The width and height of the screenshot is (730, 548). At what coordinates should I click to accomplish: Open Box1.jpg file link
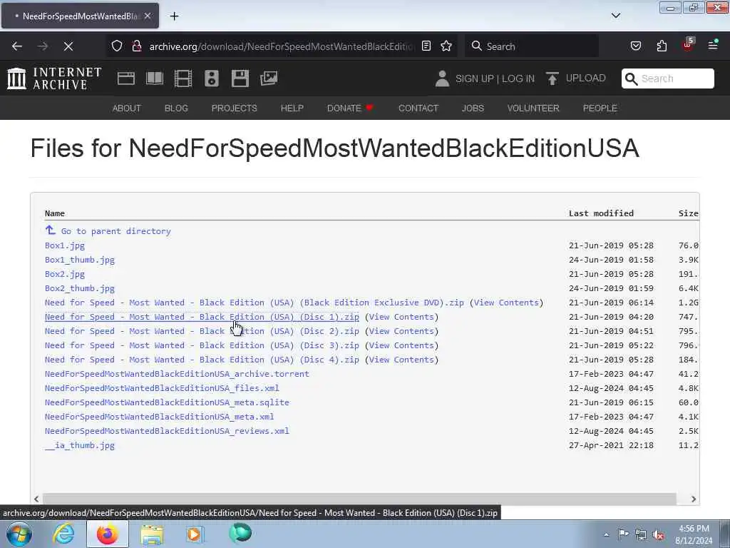point(65,245)
